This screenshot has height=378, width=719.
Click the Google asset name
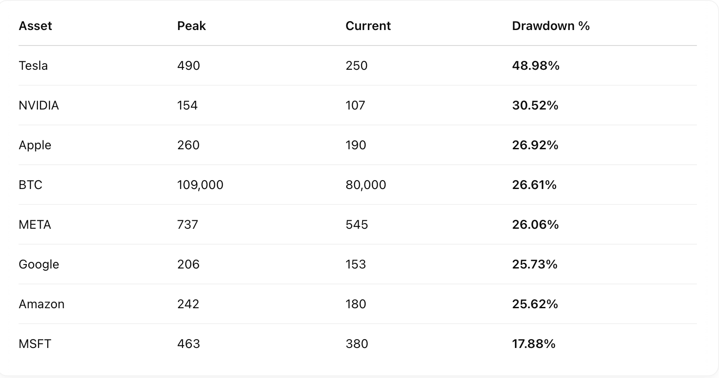click(x=39, y=265)
